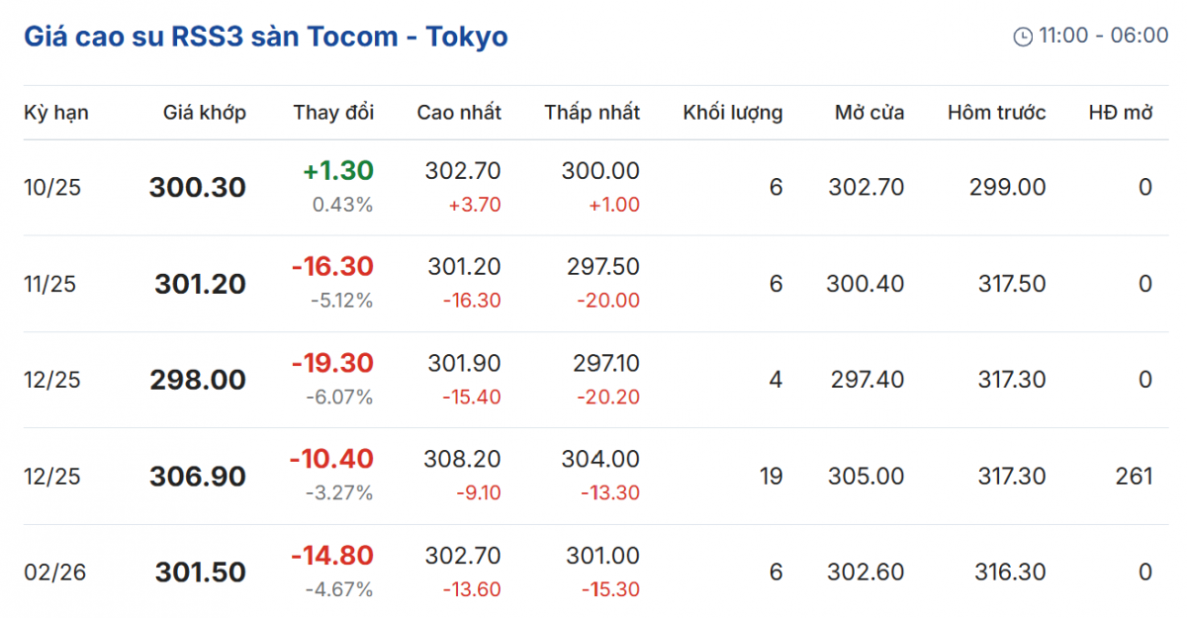Click the matched price 300.30

[x=198, y=187]
